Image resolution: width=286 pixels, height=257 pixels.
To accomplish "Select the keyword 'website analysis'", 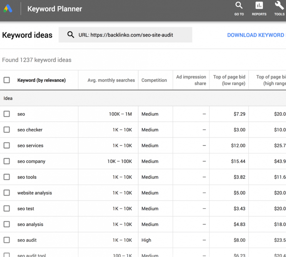I will 35,193.
